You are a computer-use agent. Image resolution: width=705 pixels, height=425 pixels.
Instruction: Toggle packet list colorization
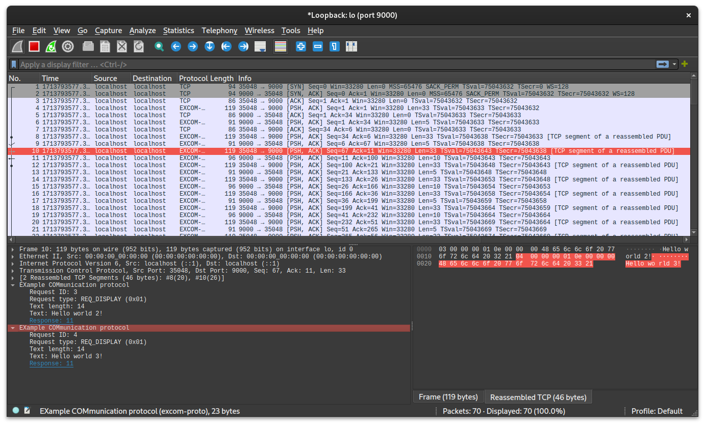(x=280, y=47)
